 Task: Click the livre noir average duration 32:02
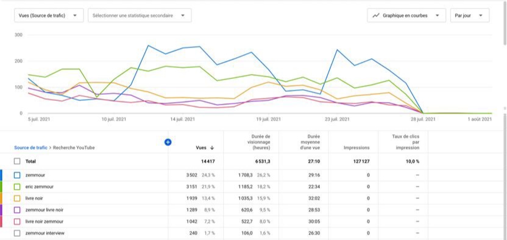pyautogui.click(x=314, y=198)
